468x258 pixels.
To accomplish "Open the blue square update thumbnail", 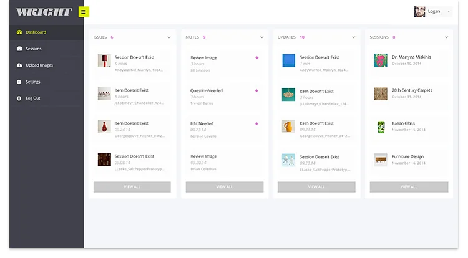I will coord(289,60).
